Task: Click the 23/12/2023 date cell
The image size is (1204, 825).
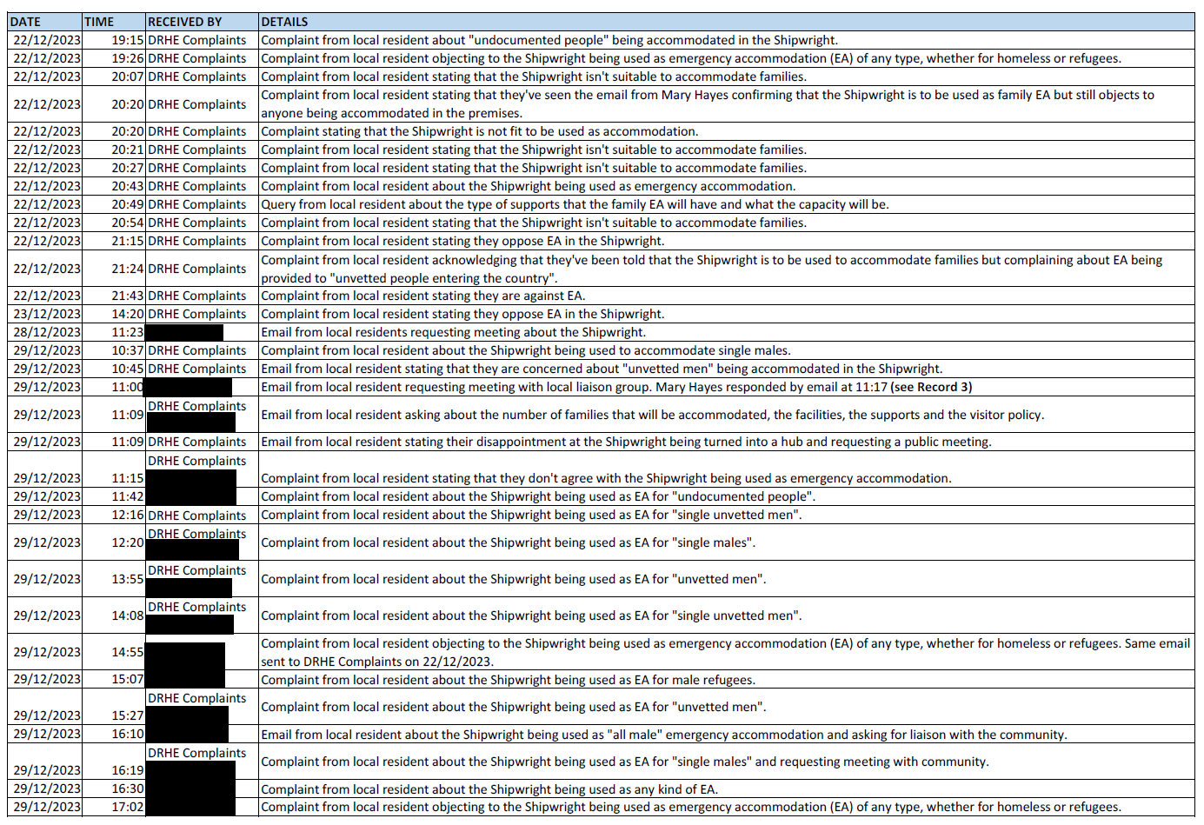Action: (x=44, y=314)
